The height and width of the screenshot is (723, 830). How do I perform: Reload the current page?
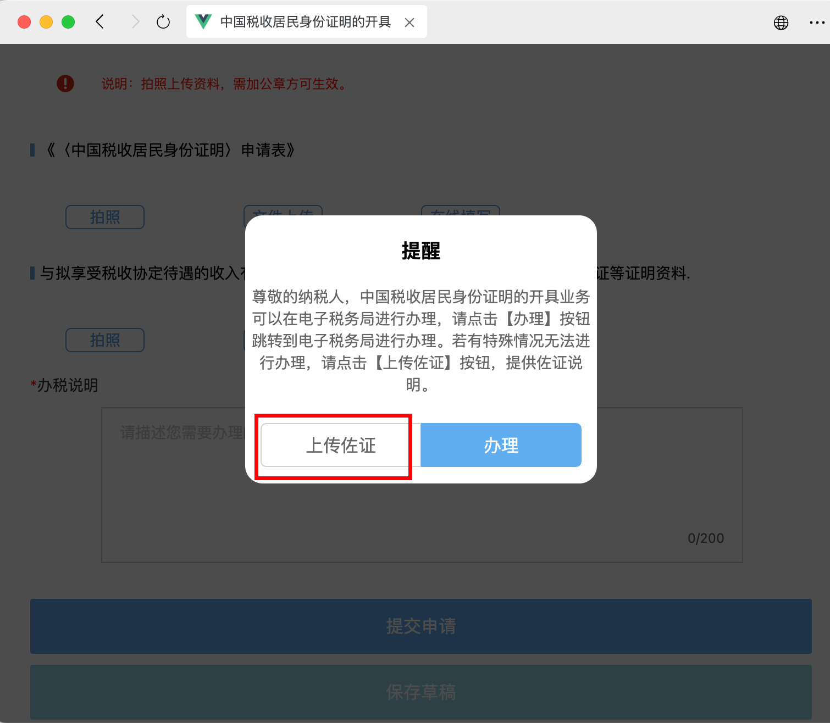coord(163,22)
